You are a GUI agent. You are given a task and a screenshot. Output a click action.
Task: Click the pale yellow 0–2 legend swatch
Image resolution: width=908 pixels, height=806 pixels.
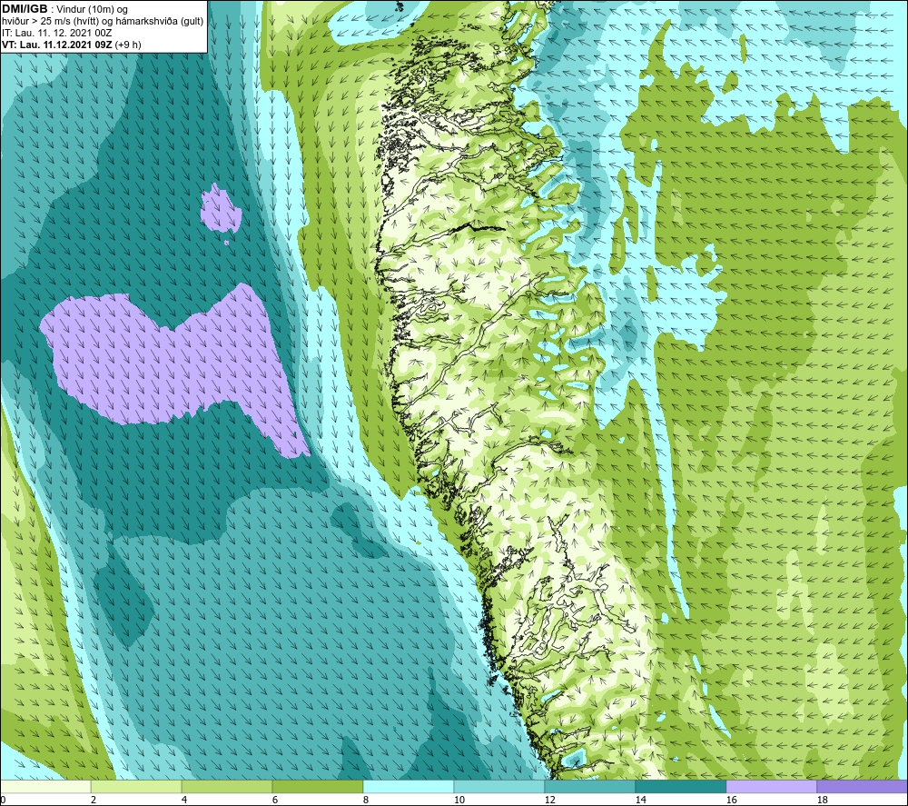[x=45, y=786]
